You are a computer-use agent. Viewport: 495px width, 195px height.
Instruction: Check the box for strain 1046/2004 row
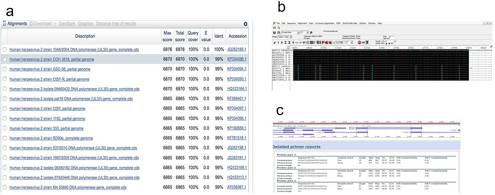(5, 49)
